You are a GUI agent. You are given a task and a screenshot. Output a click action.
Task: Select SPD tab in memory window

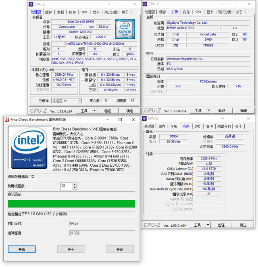pos(198,126)
